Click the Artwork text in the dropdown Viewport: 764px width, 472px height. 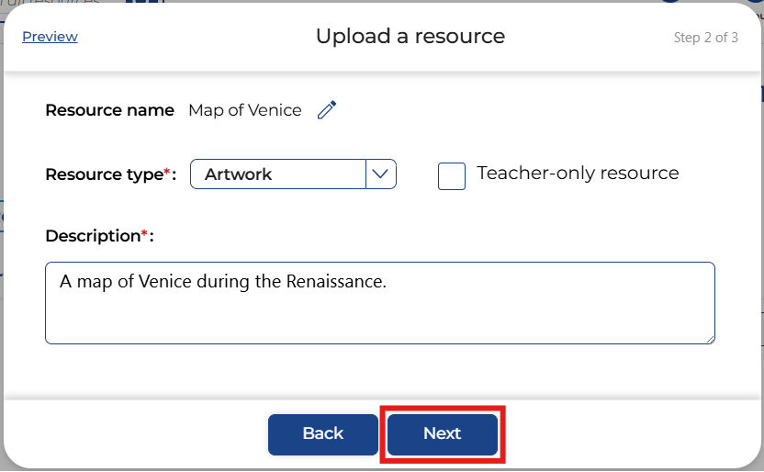pyautogui.click(x=239, y=174)
